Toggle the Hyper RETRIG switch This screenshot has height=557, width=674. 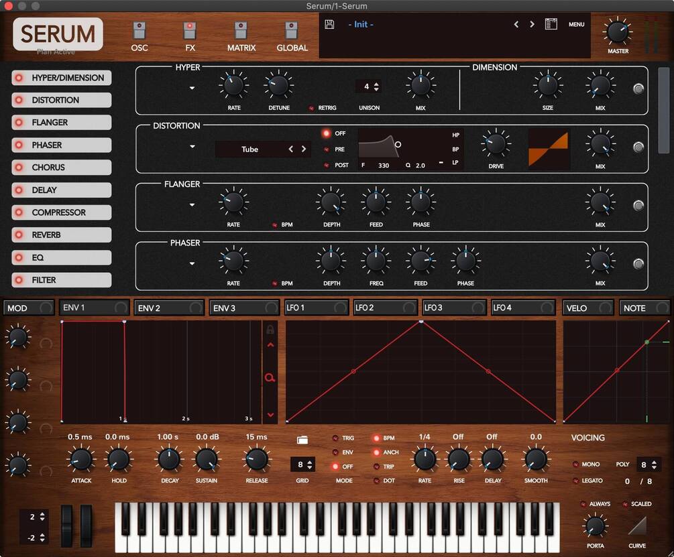(x=311, y=108)
